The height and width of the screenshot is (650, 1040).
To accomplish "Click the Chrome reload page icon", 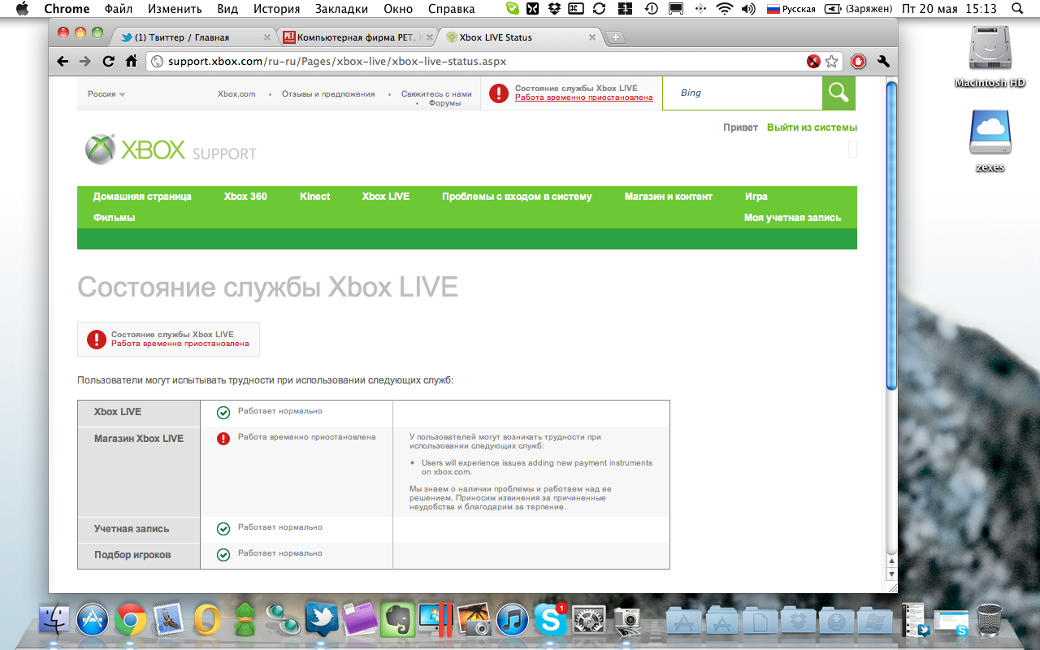I will click(x=108, y=61).
